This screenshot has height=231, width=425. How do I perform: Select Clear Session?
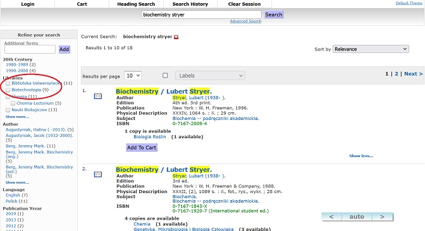click(x=245, y=4)
